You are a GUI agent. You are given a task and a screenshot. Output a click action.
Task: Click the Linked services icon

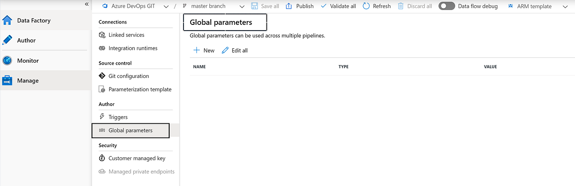point(102,35)
